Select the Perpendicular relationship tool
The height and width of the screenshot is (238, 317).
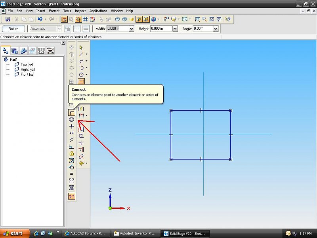click(72, 146)
